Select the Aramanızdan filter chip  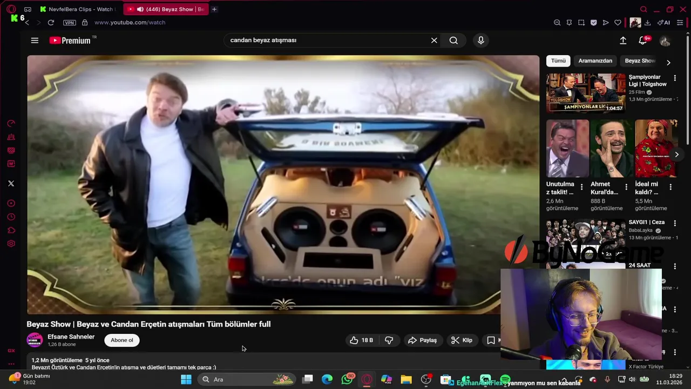[x=595, y=61]
